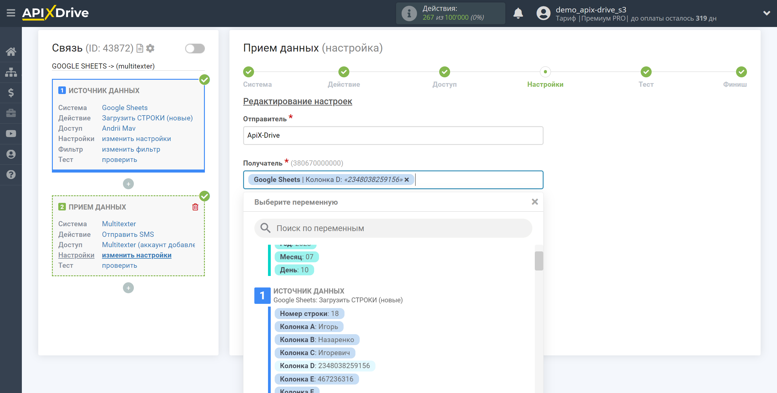Go to Доступ step

point(445,72)
